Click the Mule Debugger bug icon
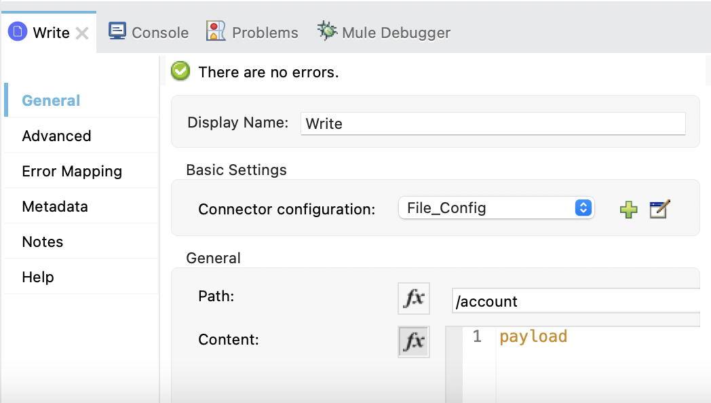711x403 pixels. coord(326,31)
